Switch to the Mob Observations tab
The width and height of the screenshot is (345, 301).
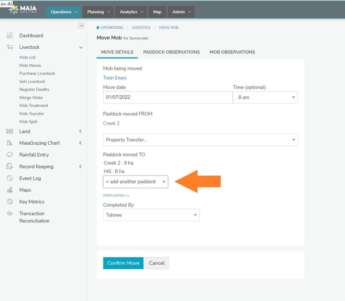232,52
